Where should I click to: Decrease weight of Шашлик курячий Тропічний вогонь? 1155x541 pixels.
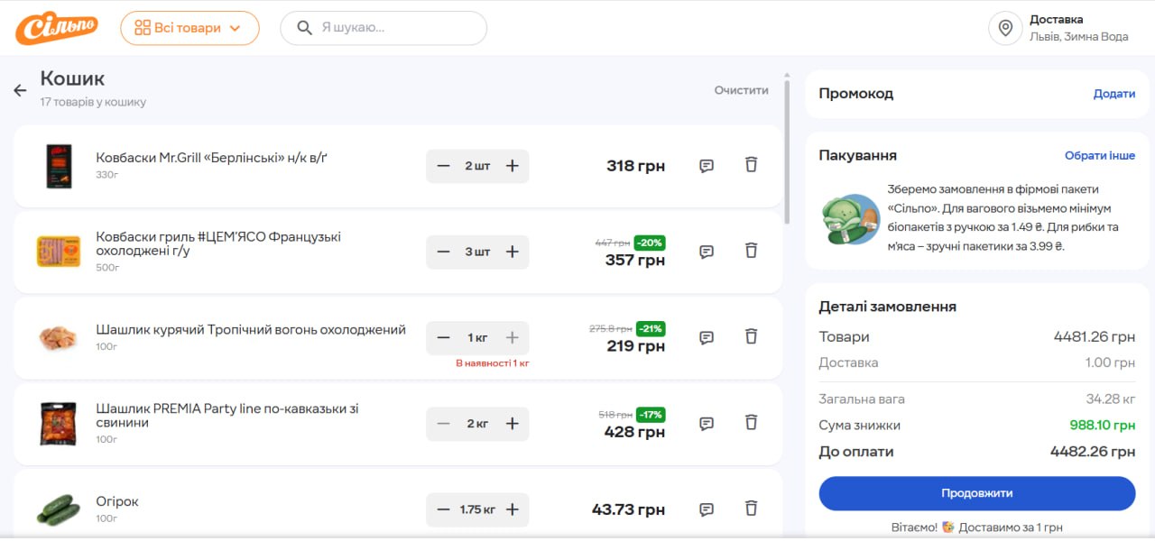point(443,337)
